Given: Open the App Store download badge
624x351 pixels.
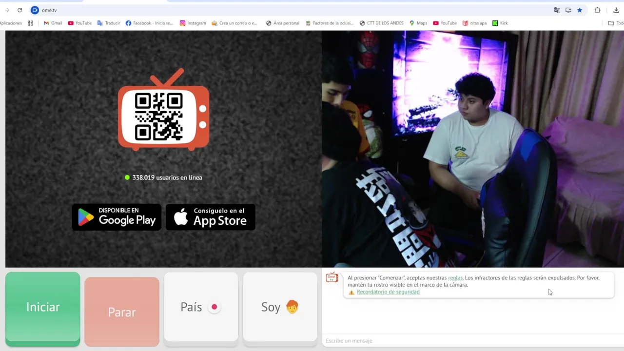Looking at the screenshot, I should [211, 217].
